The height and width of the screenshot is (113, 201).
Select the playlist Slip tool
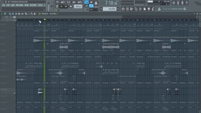tap(22, 14)
